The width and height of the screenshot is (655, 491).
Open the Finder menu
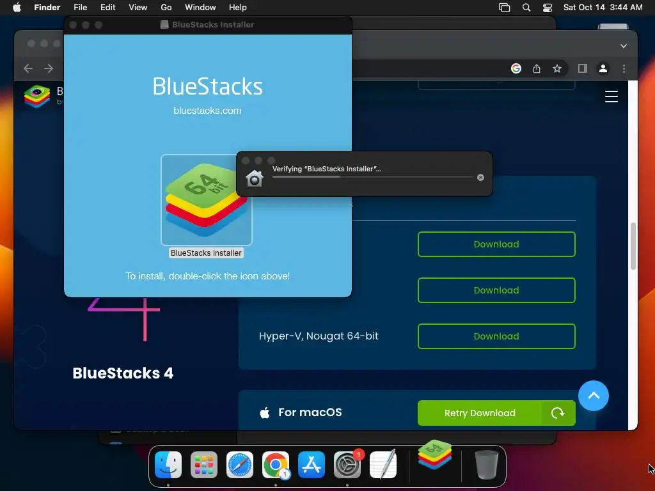point(47,8)
